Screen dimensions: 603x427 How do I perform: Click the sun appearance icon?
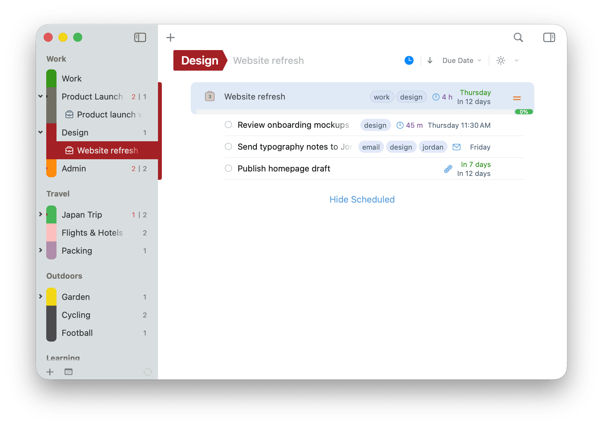click(501, 60)
